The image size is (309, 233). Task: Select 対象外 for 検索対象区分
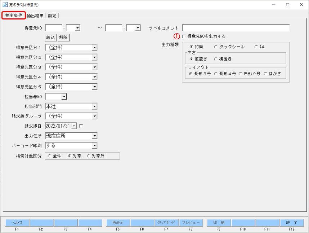click(95, 156)
